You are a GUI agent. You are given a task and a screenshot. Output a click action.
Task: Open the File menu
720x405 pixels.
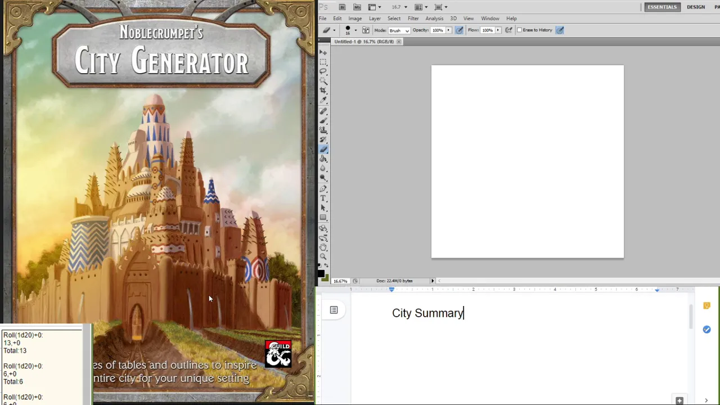tap(323, 19)
